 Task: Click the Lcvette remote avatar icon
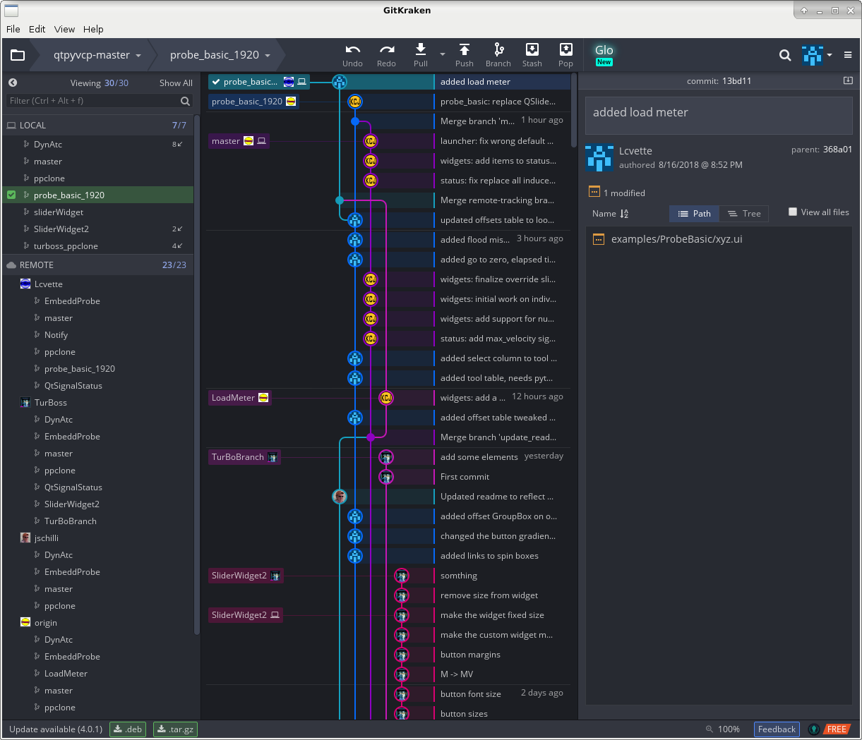coord(25,284)
